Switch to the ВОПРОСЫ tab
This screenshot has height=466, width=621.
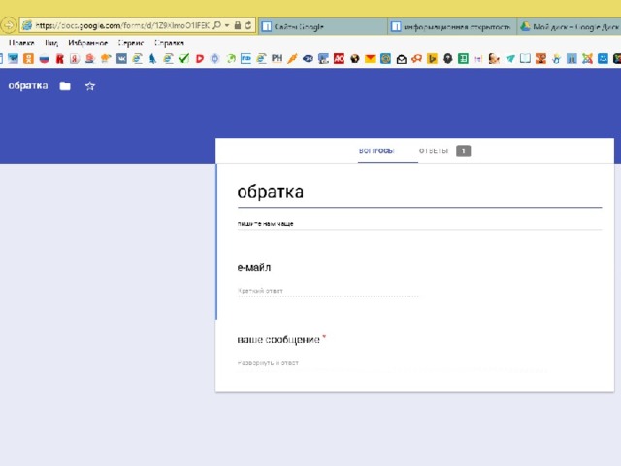[x=376, y=151]
